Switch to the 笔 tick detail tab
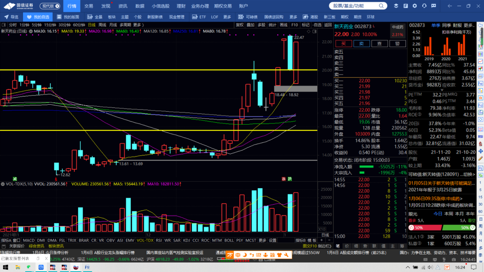 point(337,246)
